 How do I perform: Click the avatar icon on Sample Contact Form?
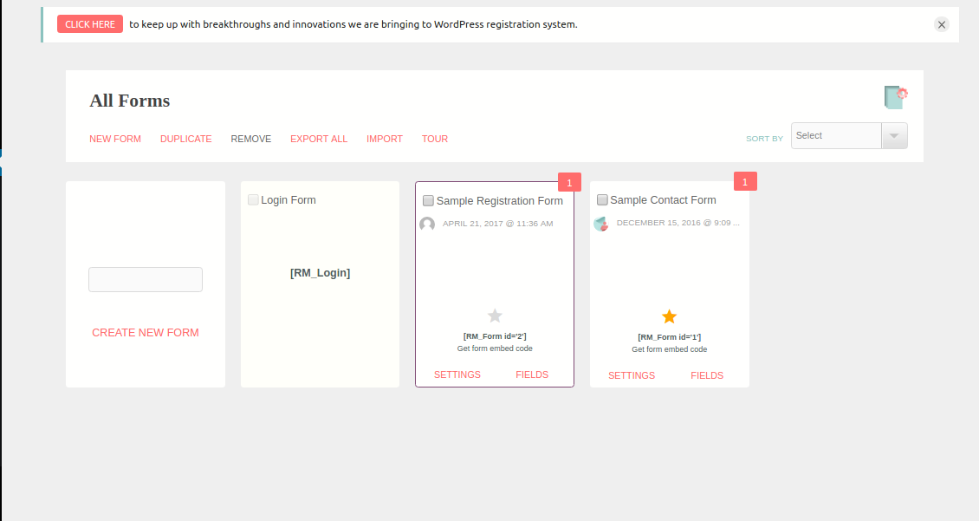click(x=601, y=224)
